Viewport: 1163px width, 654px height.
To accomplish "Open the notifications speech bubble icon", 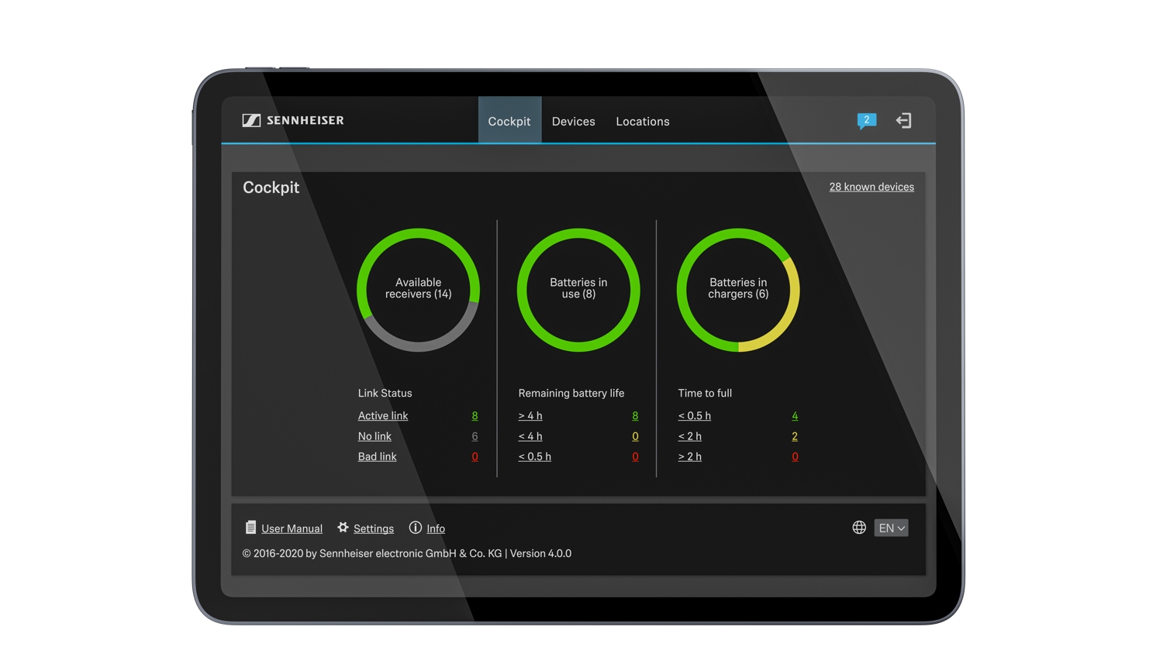I will [x=866, y=121].
